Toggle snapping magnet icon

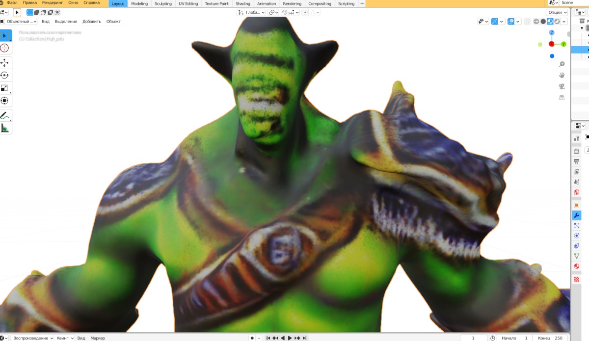tap(284, 12)
